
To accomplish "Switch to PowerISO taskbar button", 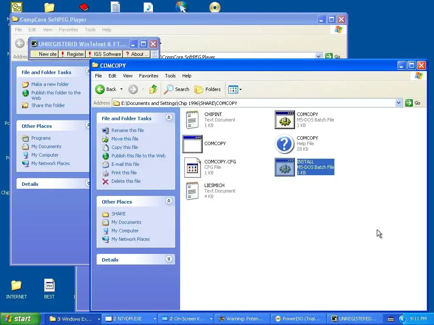I will coord(298,319).
